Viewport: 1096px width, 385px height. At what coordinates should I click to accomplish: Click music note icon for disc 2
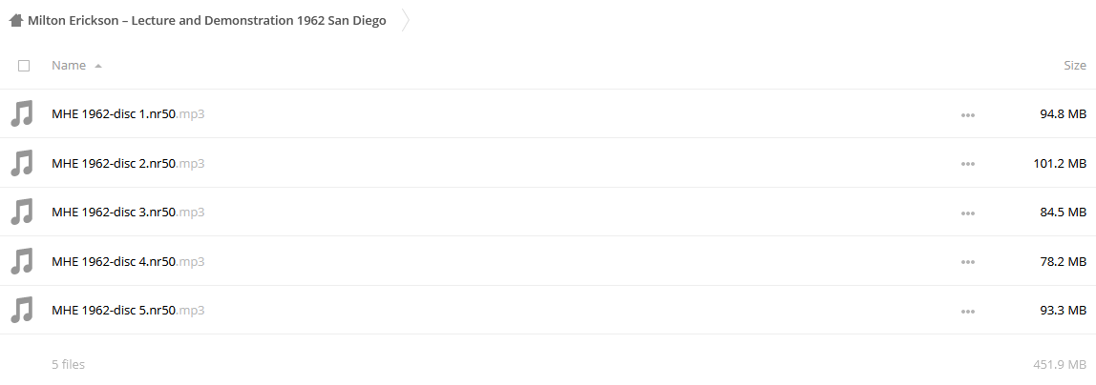pyautogui.click(x=22, y=163)
